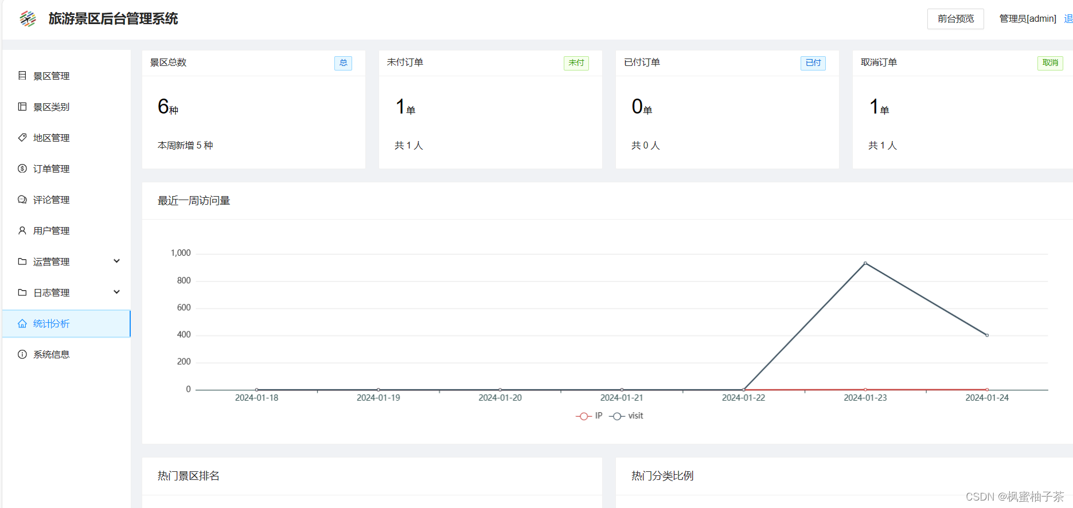Click the green 未付 badge
The image size is (1073, 508).
[576, 63]
